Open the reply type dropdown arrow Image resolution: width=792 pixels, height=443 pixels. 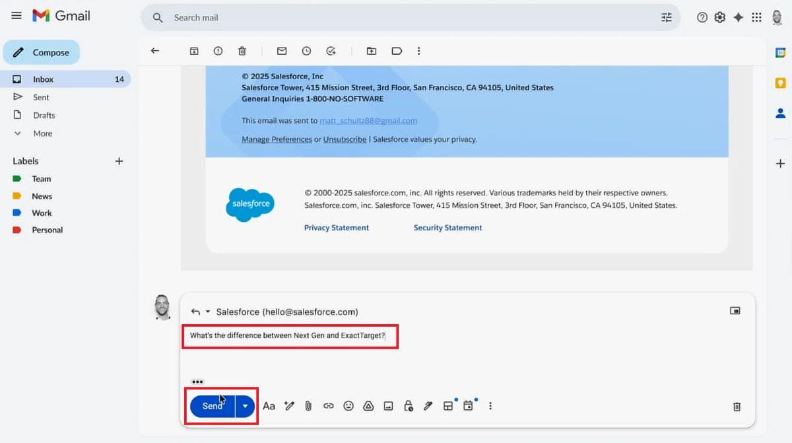pos(208,312)
